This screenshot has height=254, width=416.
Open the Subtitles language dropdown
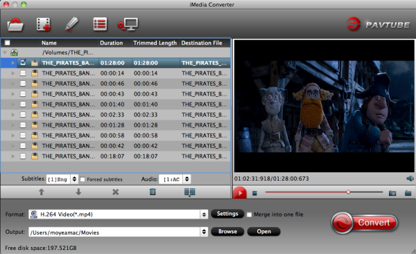(62, 179)
